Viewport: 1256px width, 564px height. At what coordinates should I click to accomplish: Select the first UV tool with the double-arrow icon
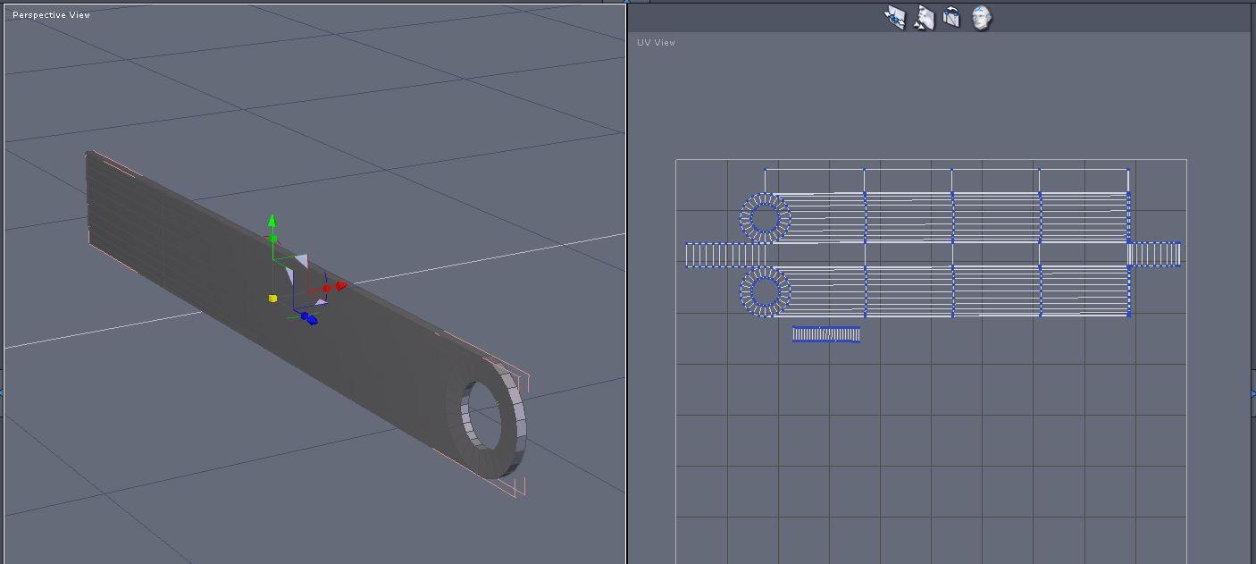coord(894,17)
